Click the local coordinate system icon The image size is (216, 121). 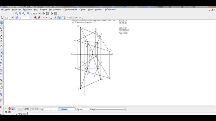(x=51, y=17)
